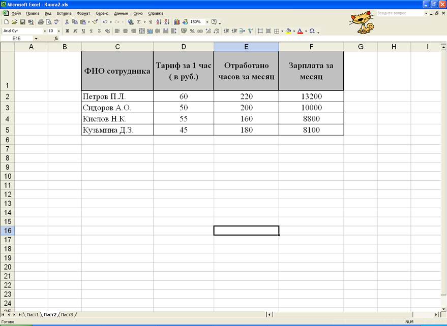Viewport: 447px width, 326px height.
Task: Click the fill color paint bucket
Action: (x=288, y=31)
